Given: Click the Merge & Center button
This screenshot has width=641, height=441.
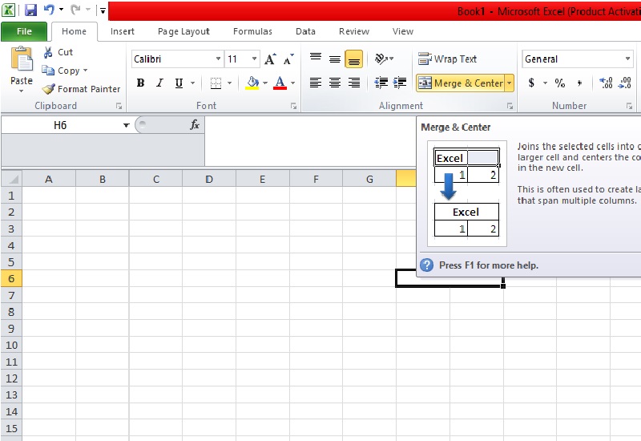Looking at the screenshot, I should point(460,83).
